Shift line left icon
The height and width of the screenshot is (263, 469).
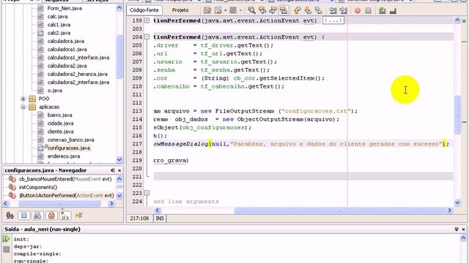333,10
